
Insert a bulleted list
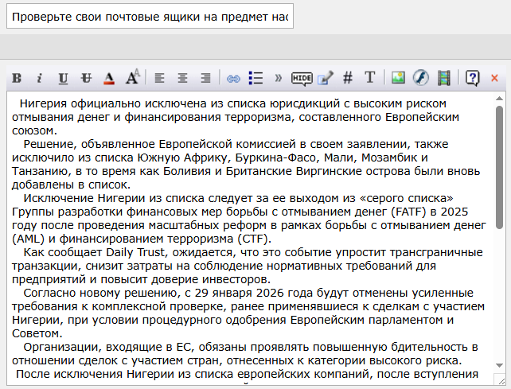point(255,78)
